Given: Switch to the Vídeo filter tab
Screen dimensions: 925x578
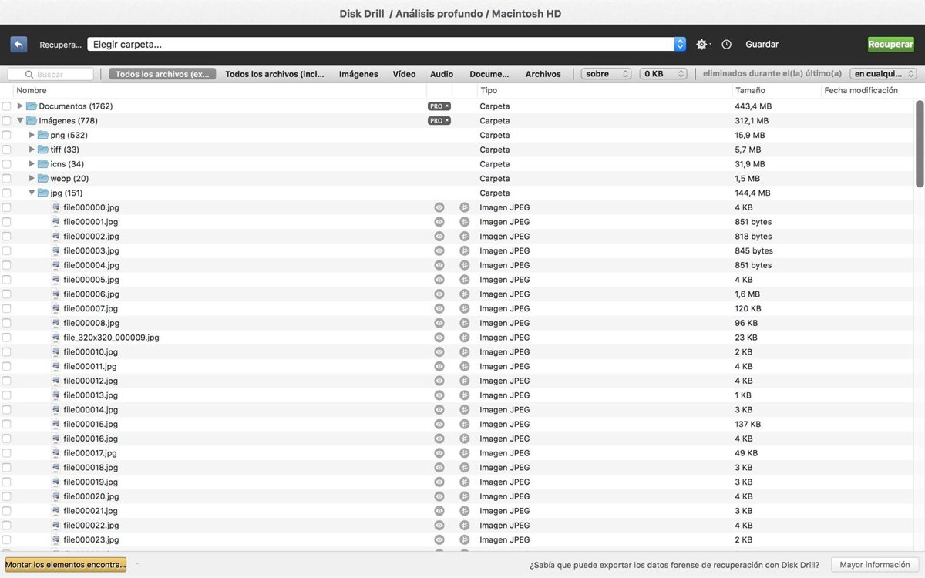Looking at the screenshot, I should point(404,74).
